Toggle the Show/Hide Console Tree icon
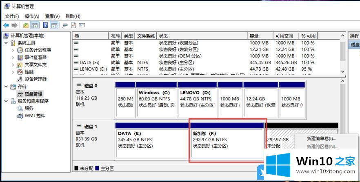 [34, 25]
